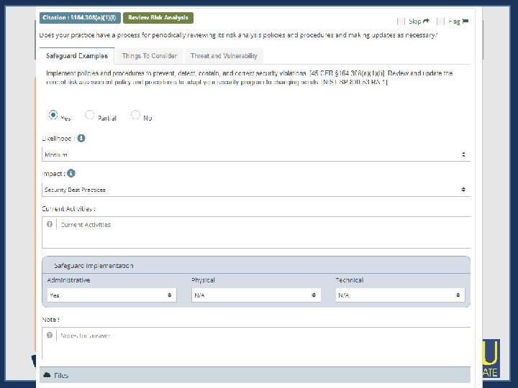Click help icon in Notes field

(x=50, y=336)
